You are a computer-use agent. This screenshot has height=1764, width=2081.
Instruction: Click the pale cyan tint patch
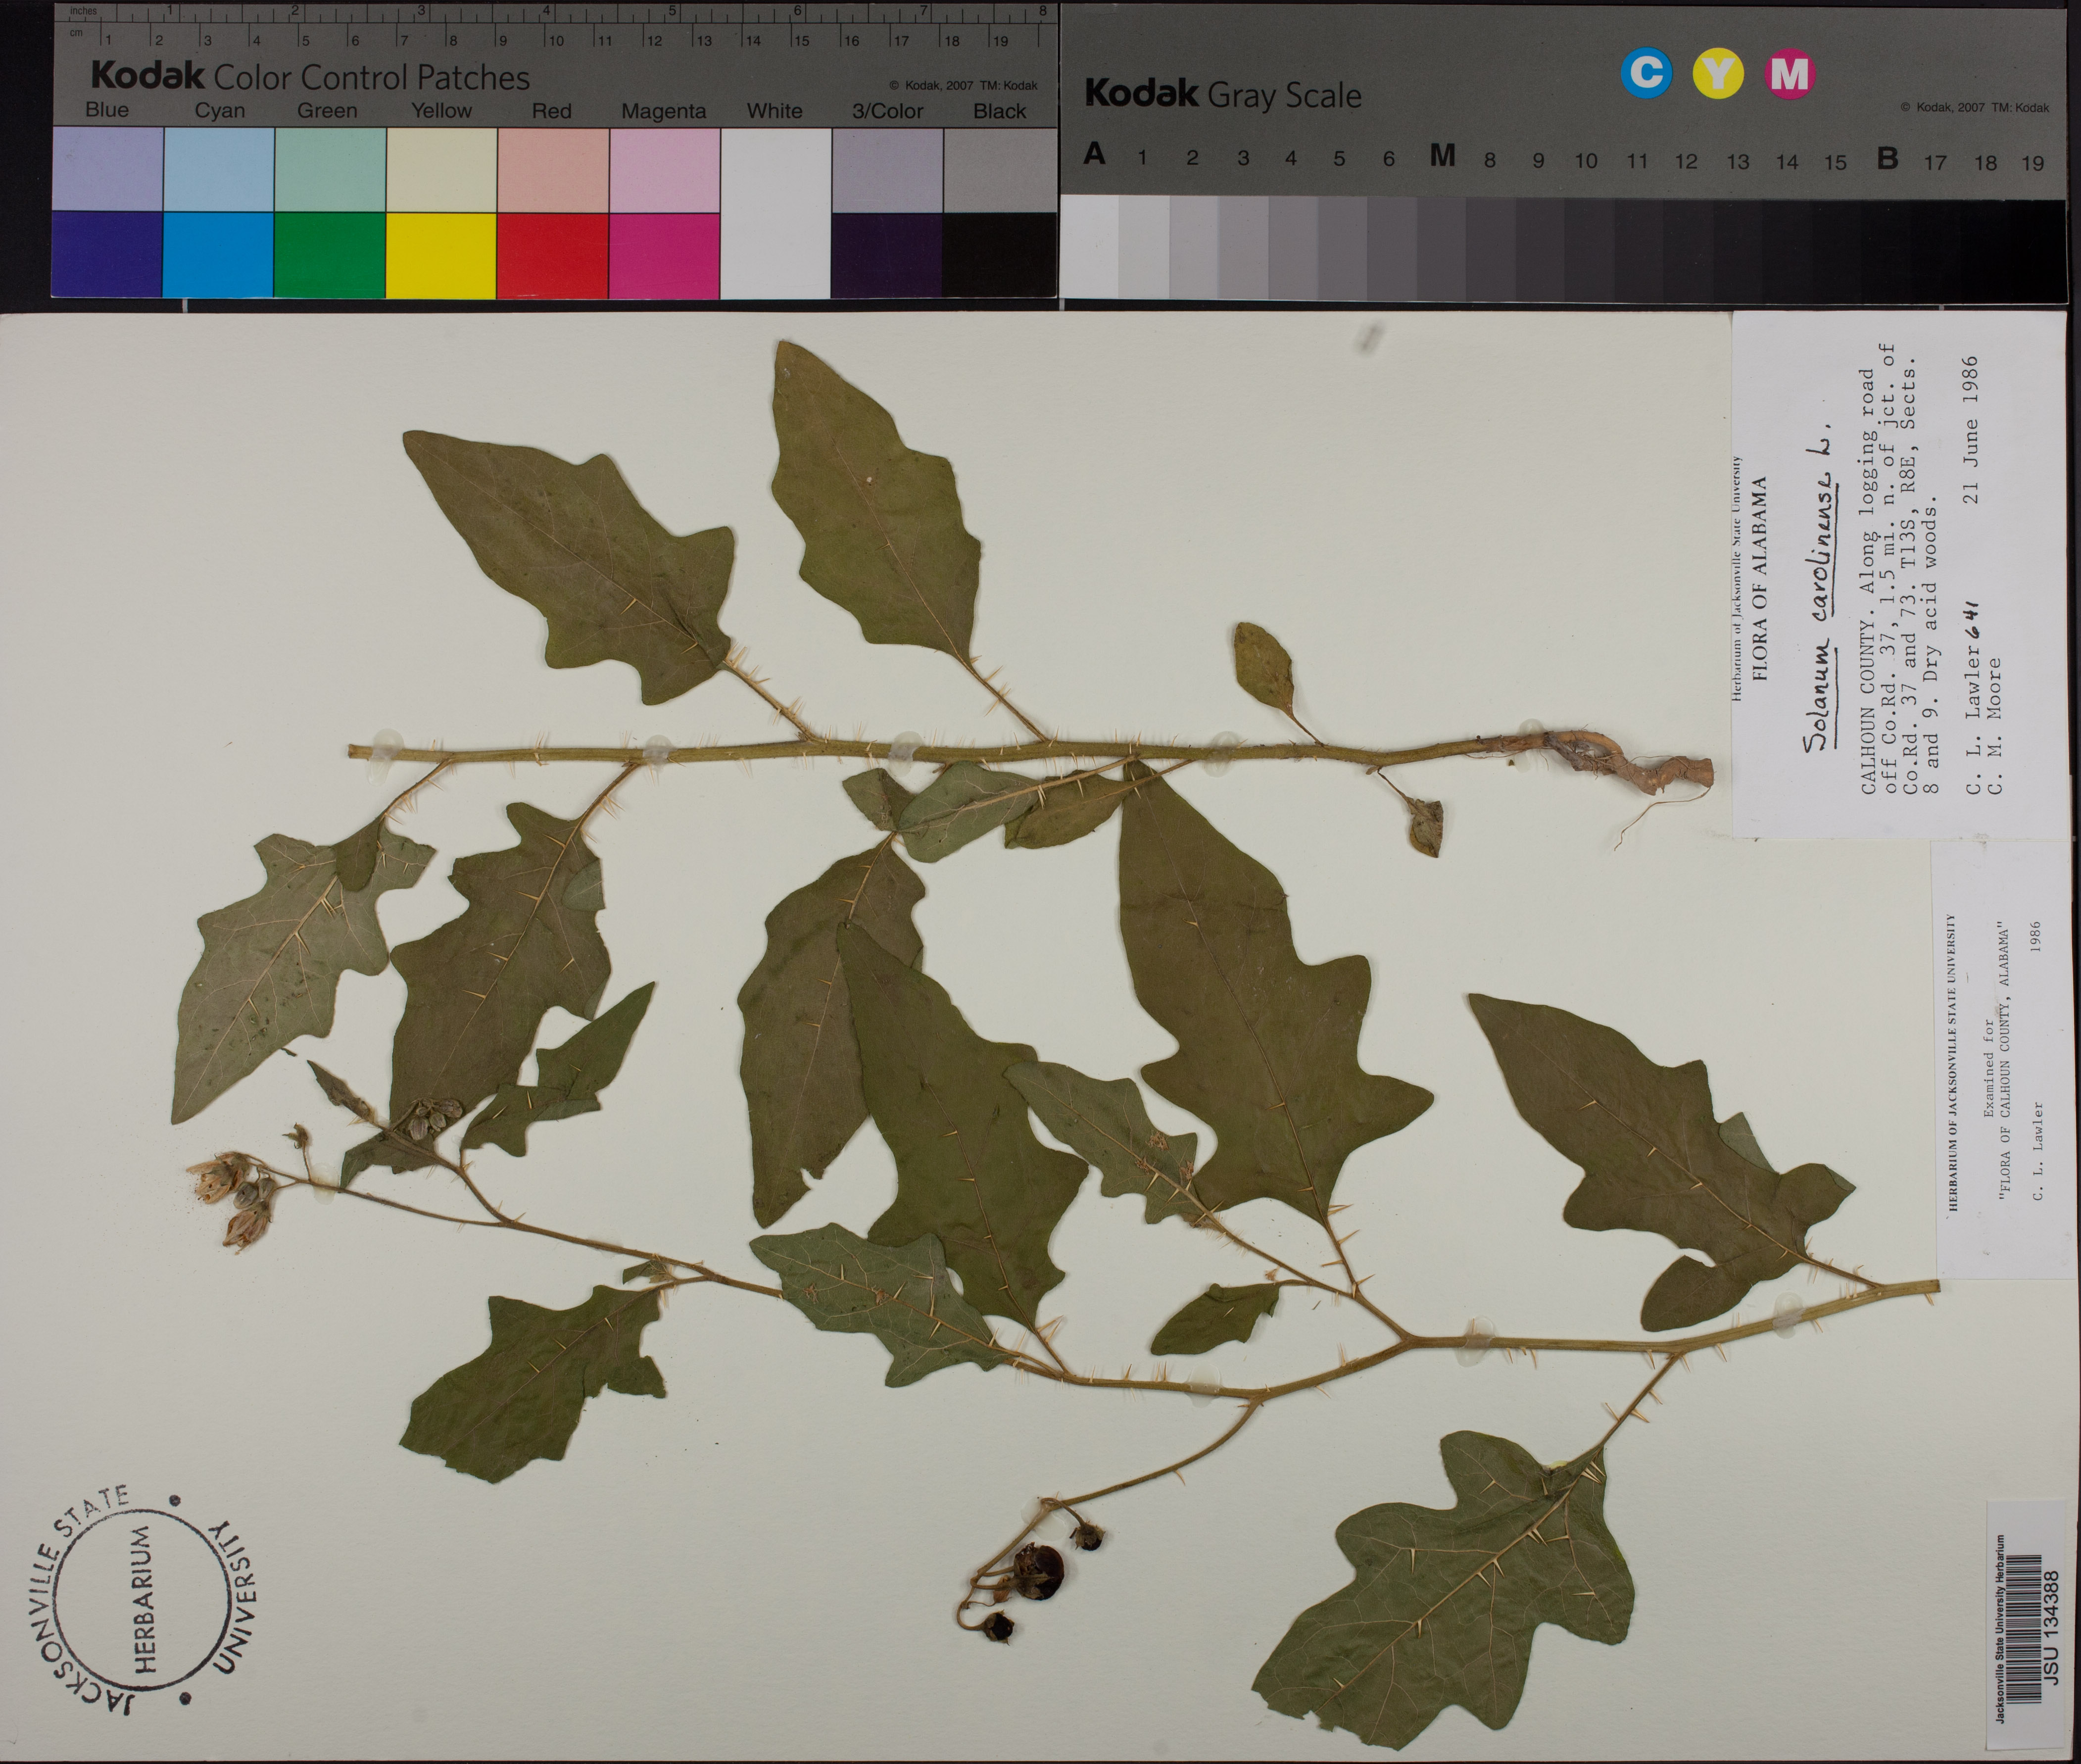(218, 169)
